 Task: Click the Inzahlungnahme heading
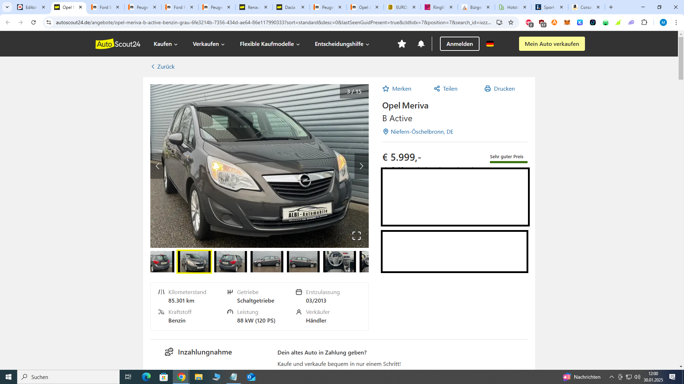[x=205, y=352]
